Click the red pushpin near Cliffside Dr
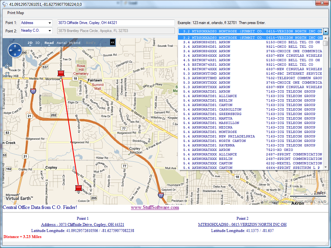 click(x=78, y=189)
